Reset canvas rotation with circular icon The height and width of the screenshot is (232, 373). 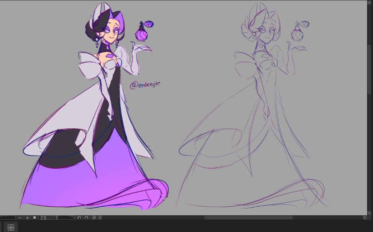94,217
